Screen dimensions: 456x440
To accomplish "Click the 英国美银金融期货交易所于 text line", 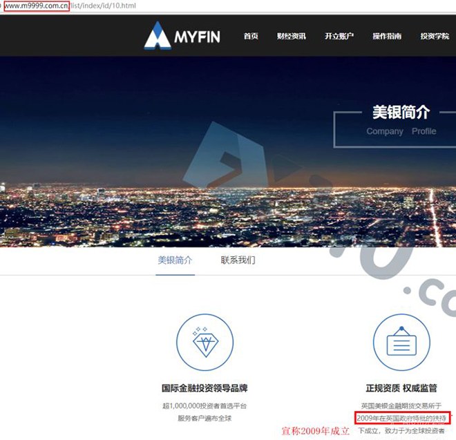I will click(x=401, y=405).
